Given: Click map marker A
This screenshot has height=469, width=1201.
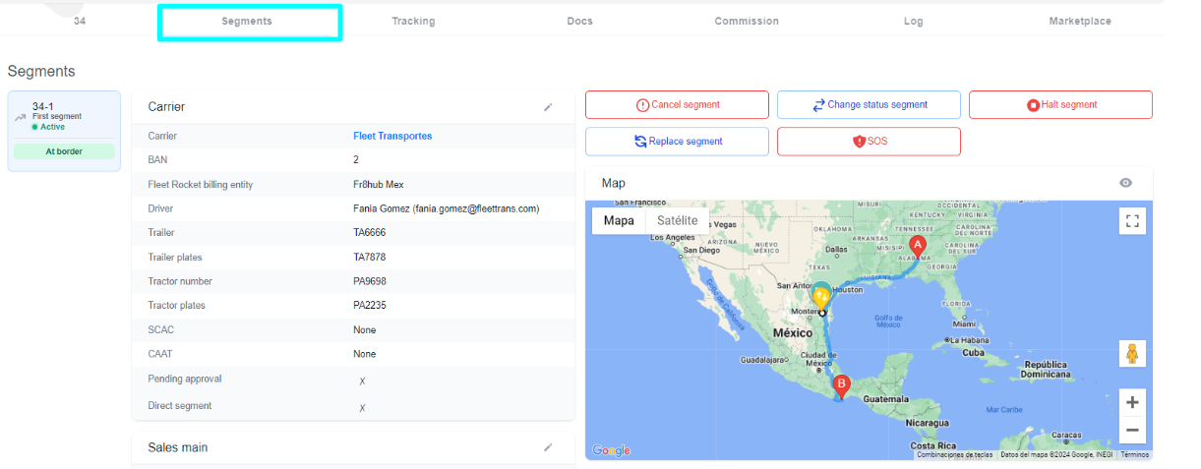Looking at the screenshot, I should pos(917,246).
